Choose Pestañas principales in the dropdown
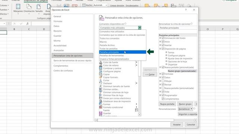This screenshot has width=239, height=134. point(122,52)
